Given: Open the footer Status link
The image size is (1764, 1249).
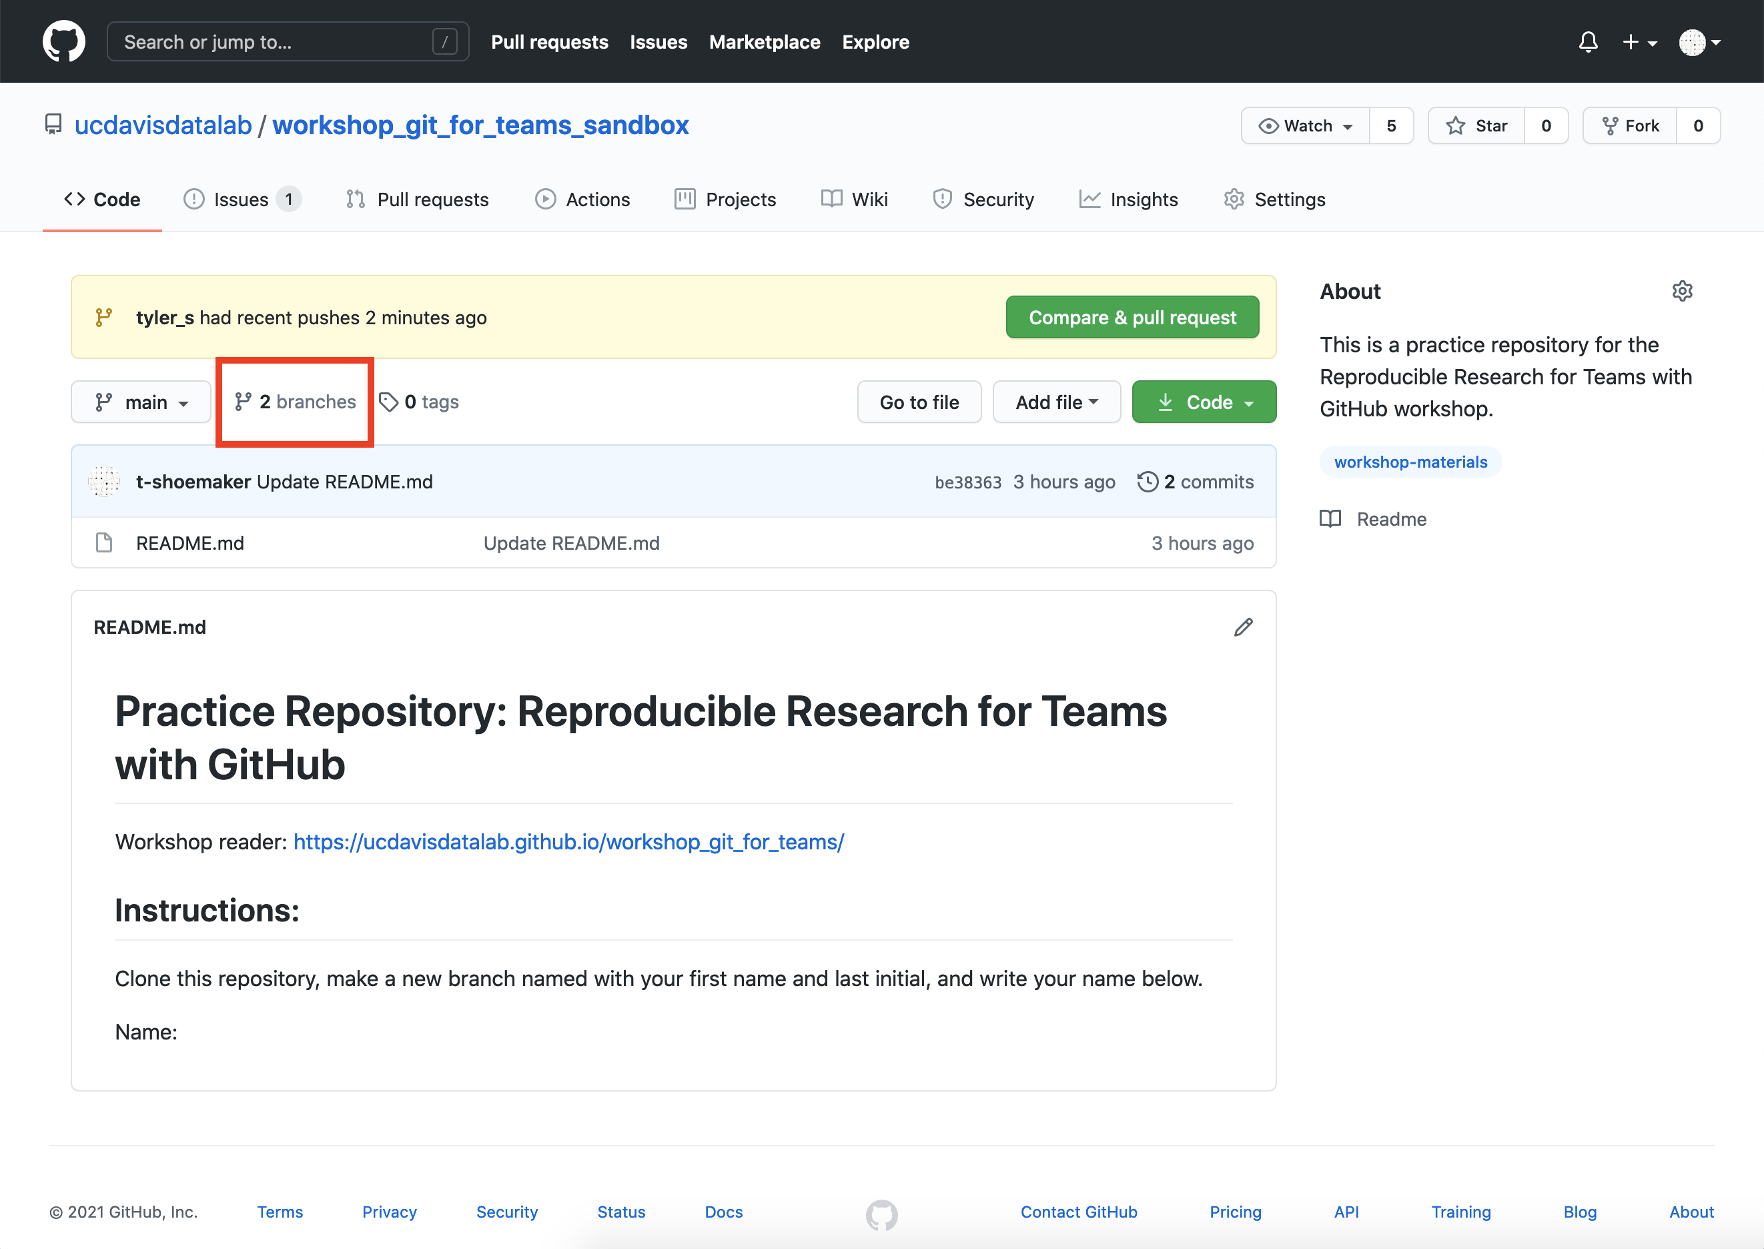Looking at the screenshot, I should [621, 1212].
